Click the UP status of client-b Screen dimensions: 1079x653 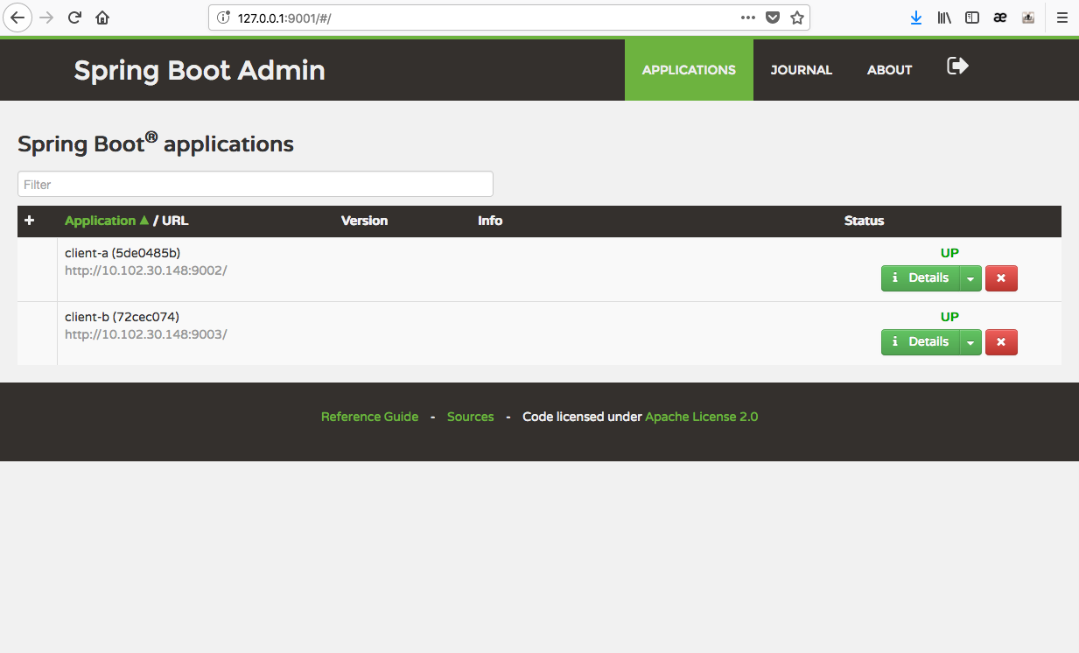pyautogui.click(x=949, y=317)
